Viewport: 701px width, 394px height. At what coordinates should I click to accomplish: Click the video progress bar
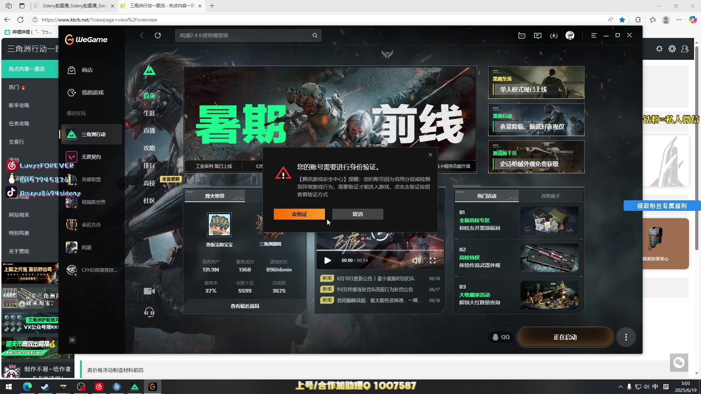pos(380,250)
